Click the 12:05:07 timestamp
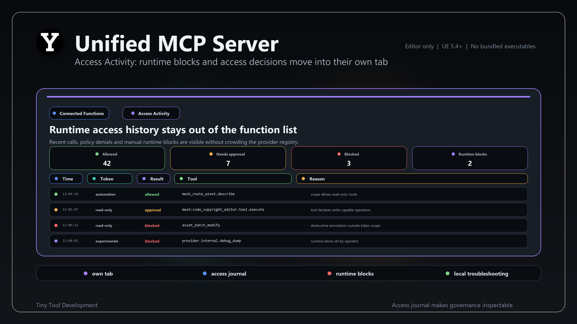 click(70, 210)
